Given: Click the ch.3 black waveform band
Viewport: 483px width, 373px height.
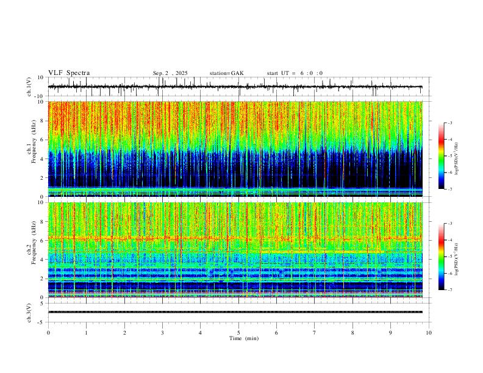Looking at the screenshot, I should 235,312.
